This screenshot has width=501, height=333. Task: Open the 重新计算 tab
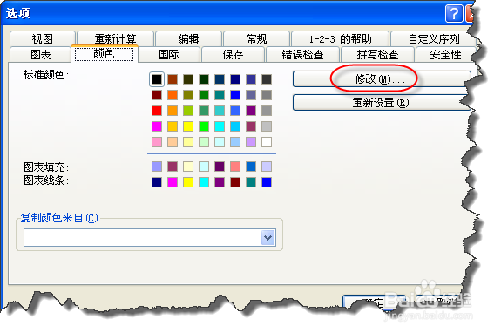115,38
